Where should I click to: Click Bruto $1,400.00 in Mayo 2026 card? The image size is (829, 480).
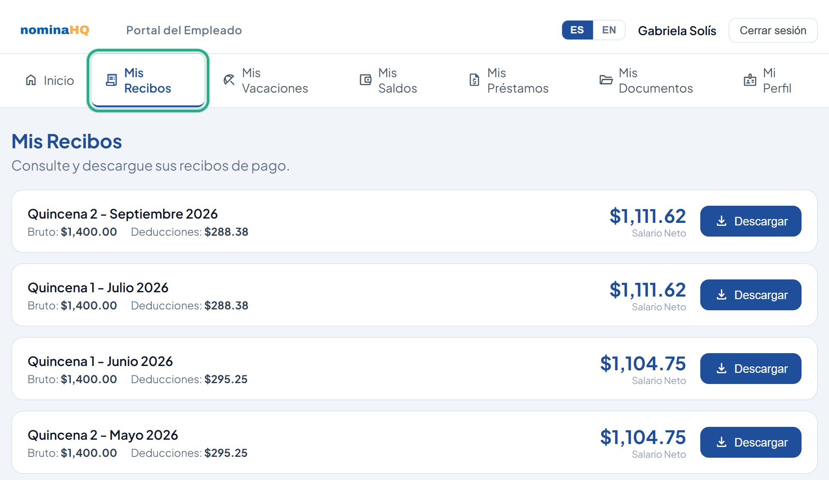click(73, 453)
